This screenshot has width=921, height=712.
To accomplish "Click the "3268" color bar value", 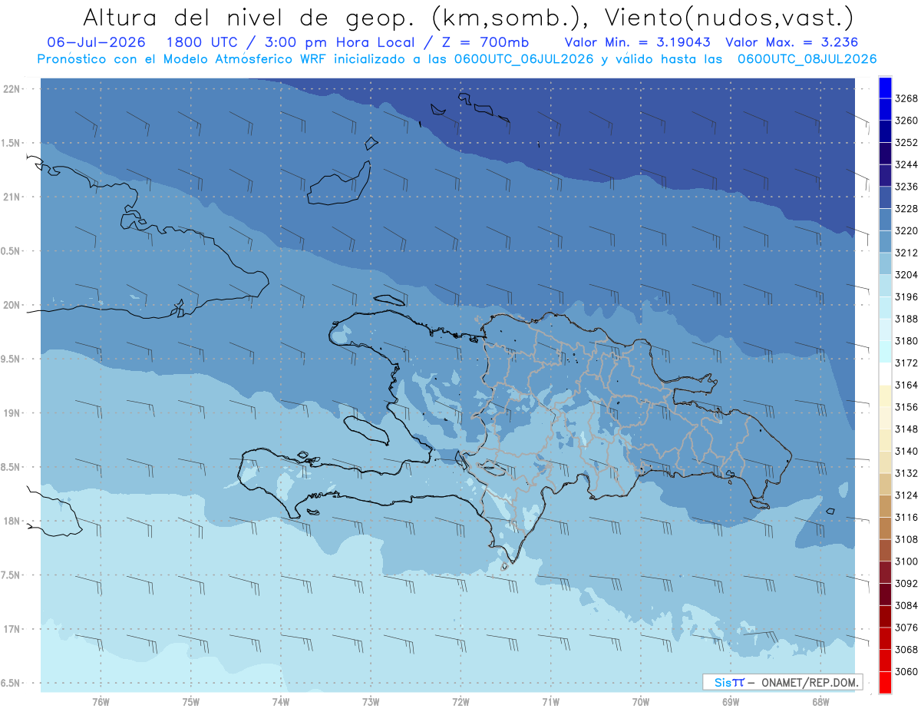I will tap(906, 98).
